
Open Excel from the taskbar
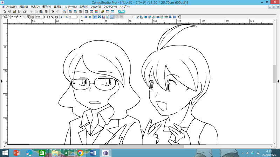[x=68, y=153]
